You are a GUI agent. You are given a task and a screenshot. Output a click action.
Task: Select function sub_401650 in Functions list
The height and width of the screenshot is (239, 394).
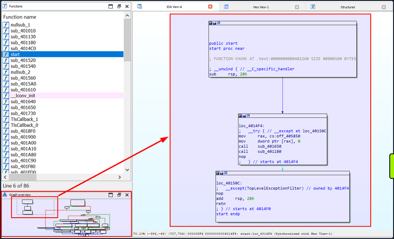[x=63, y=107]
